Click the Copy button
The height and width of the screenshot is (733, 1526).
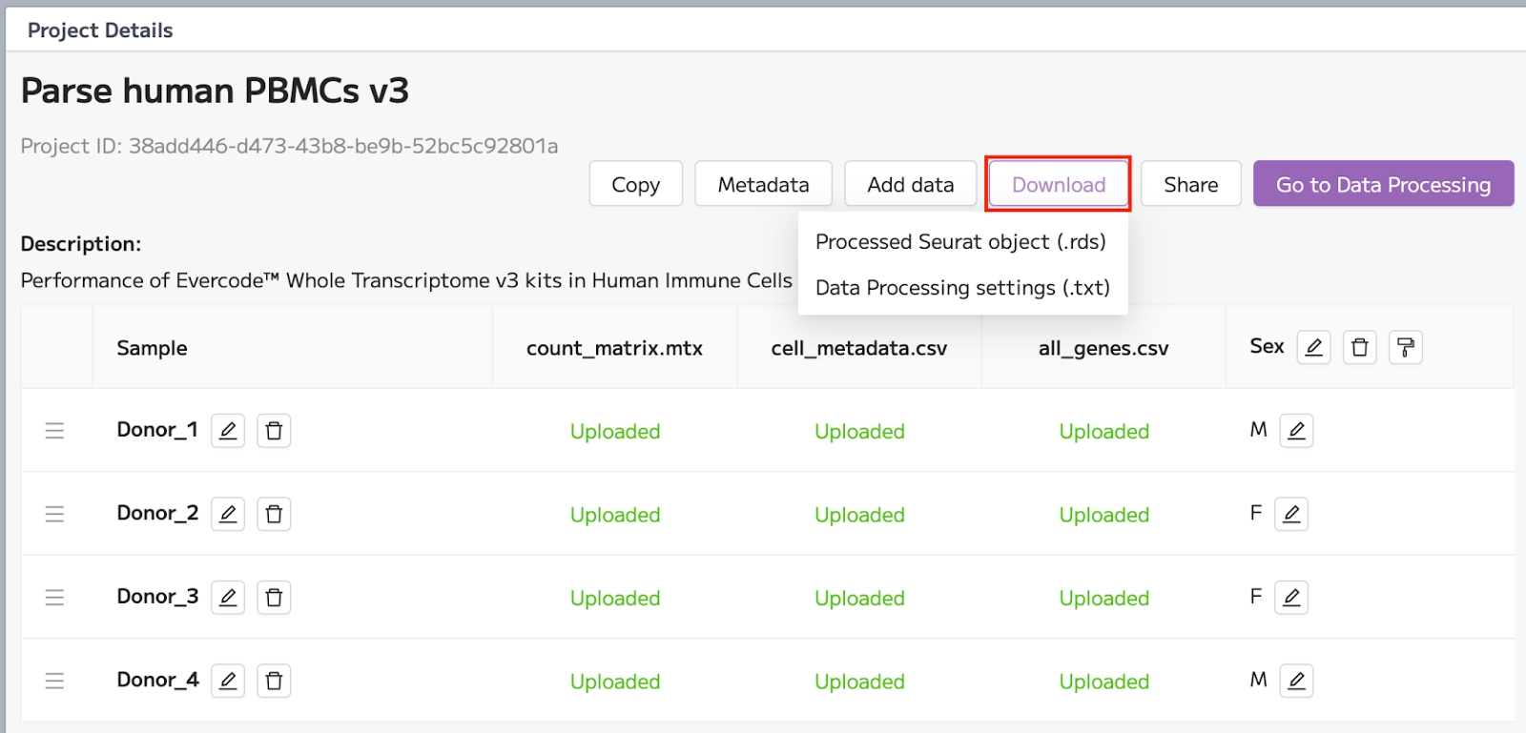(636, 184)
